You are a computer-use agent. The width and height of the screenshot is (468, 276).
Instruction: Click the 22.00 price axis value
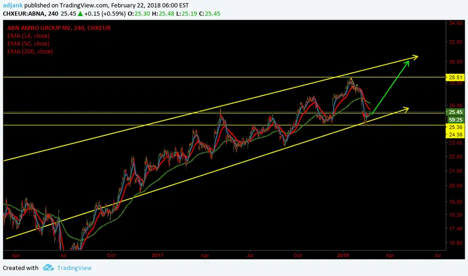(456, 157)
